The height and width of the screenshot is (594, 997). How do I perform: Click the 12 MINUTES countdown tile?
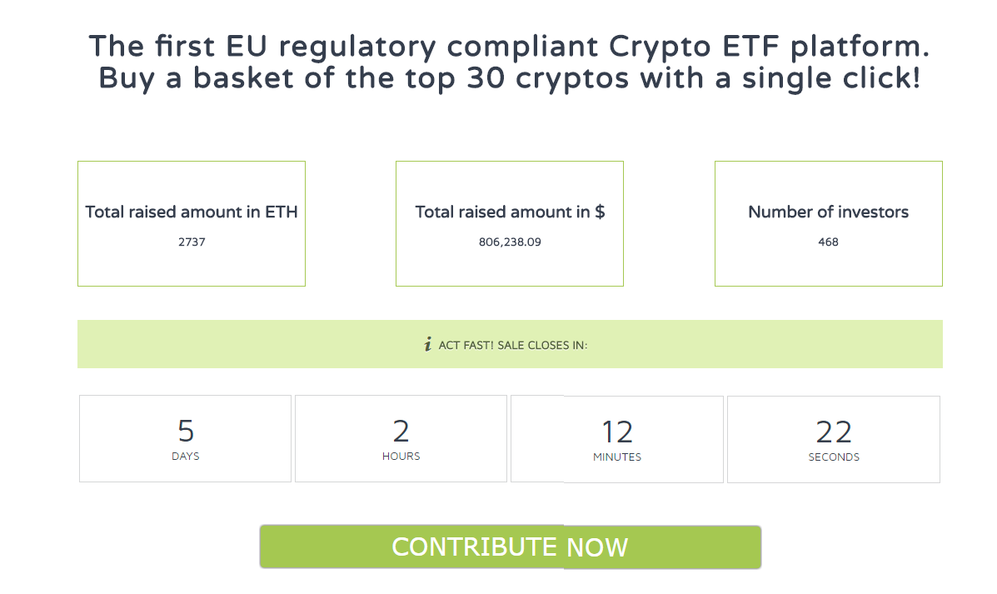click(x=616, y=439)
